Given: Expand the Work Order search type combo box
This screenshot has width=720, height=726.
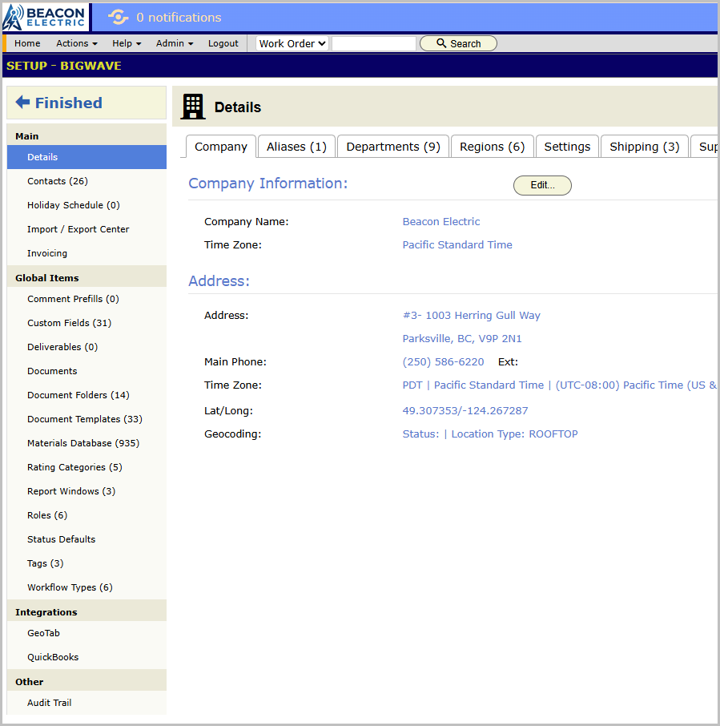Looking at the screenshot, I should [292, 43].
